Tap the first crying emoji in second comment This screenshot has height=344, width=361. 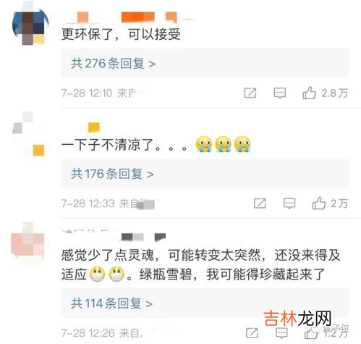(x=204, y=144)
